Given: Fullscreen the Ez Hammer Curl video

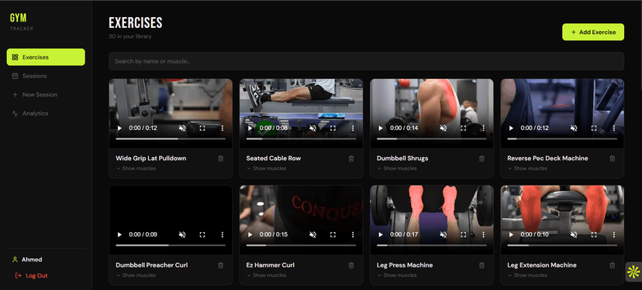Looking at the screenshot, I should [x=333, y=235].
